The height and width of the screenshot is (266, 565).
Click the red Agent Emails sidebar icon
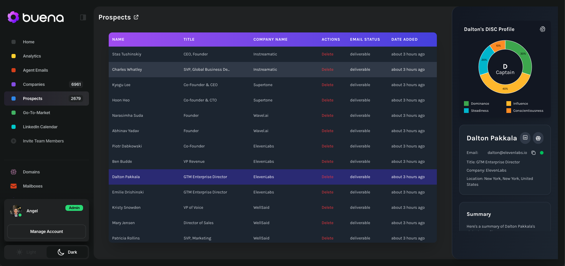[x=14, y=70]
